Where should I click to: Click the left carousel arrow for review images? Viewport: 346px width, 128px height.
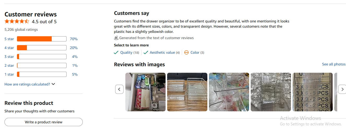[x=119, y=89]
